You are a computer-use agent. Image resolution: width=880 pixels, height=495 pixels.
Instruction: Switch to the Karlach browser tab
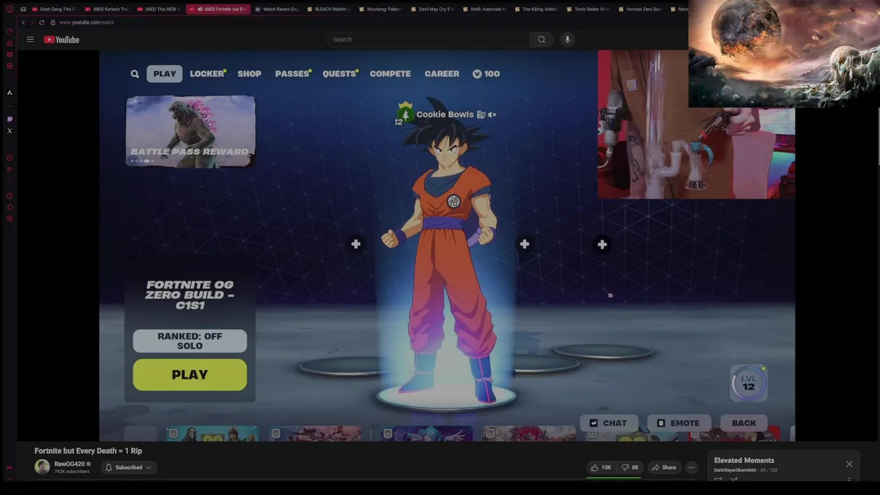(x=106, y=9)
